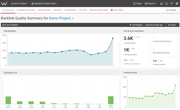The height and width of the screenshot is (110, 180).
Task: Change language via EN selector
Action: tap(172, 3)
